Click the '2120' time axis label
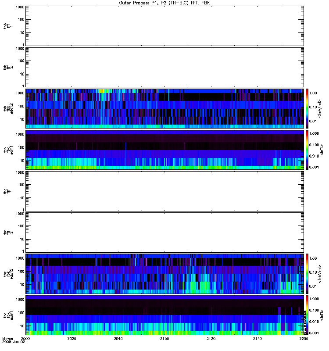Viewport: 329px width, 351px height. click(211, 338)
